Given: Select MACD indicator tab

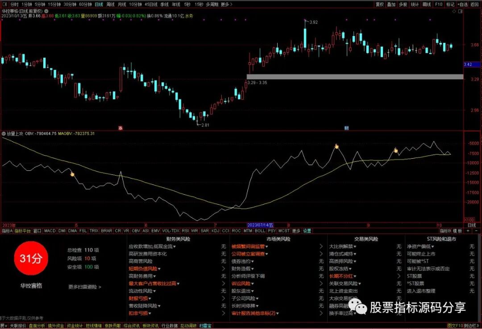Looking at the screenshot, I should 50,230.
